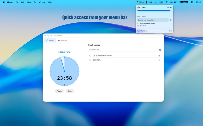Click the battery status icon
203x126 pixels.
point(174,2)
